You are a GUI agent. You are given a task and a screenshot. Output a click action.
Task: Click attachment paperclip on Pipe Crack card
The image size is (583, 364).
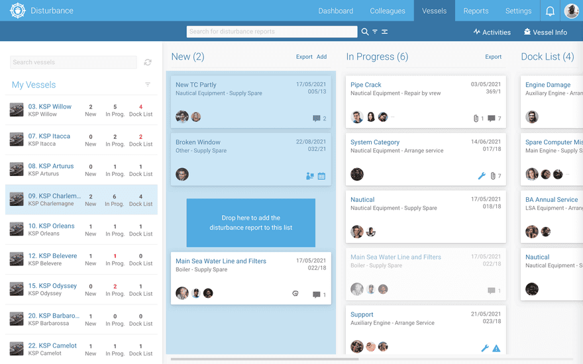[476, 118]
